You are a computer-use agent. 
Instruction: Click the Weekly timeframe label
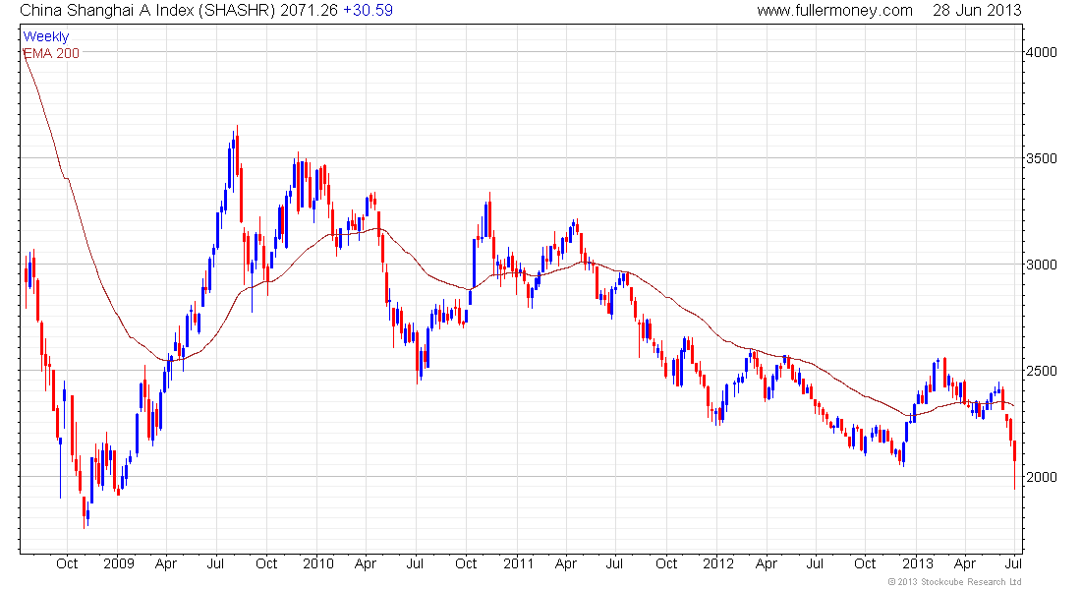pyautogui.click(x=46, y=36)
